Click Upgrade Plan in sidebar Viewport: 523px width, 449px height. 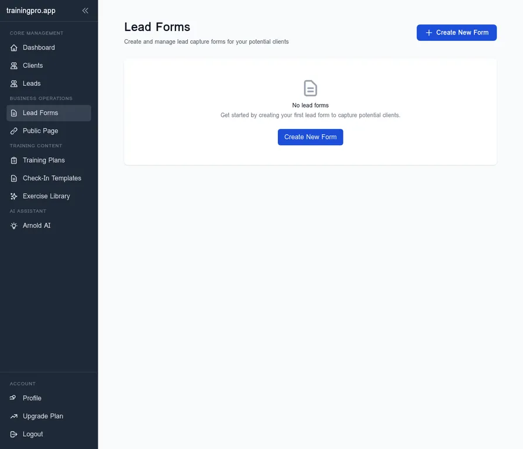click(43, 416)
